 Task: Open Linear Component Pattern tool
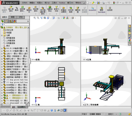[x=22, y=9]
